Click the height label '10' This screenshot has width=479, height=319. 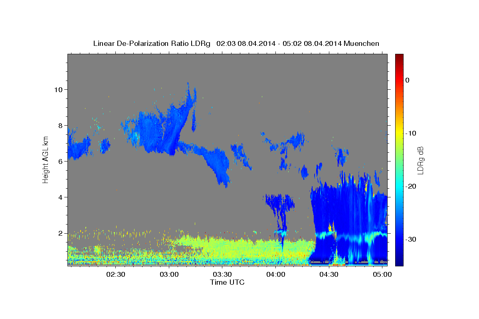[x=58, y=89]
